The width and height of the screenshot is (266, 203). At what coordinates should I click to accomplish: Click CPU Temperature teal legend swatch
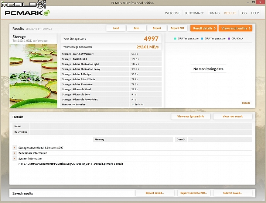pos(175,39)
